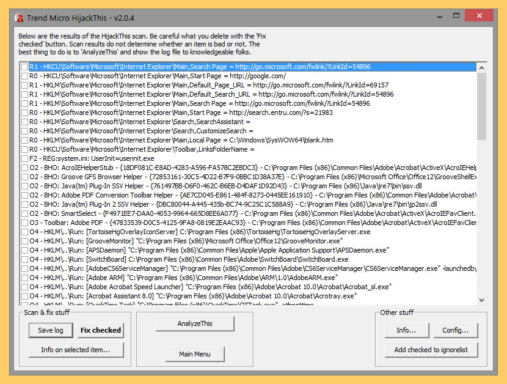Check the box for O3 Toolbar Adobe PDF entry

click(x=24, y=223)
